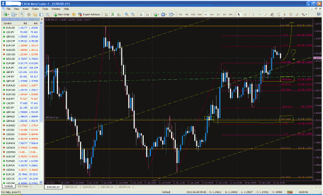Open the Profiles icon in toolbar
Viewport: 323px width, 195px height.
tap(14, 14)
